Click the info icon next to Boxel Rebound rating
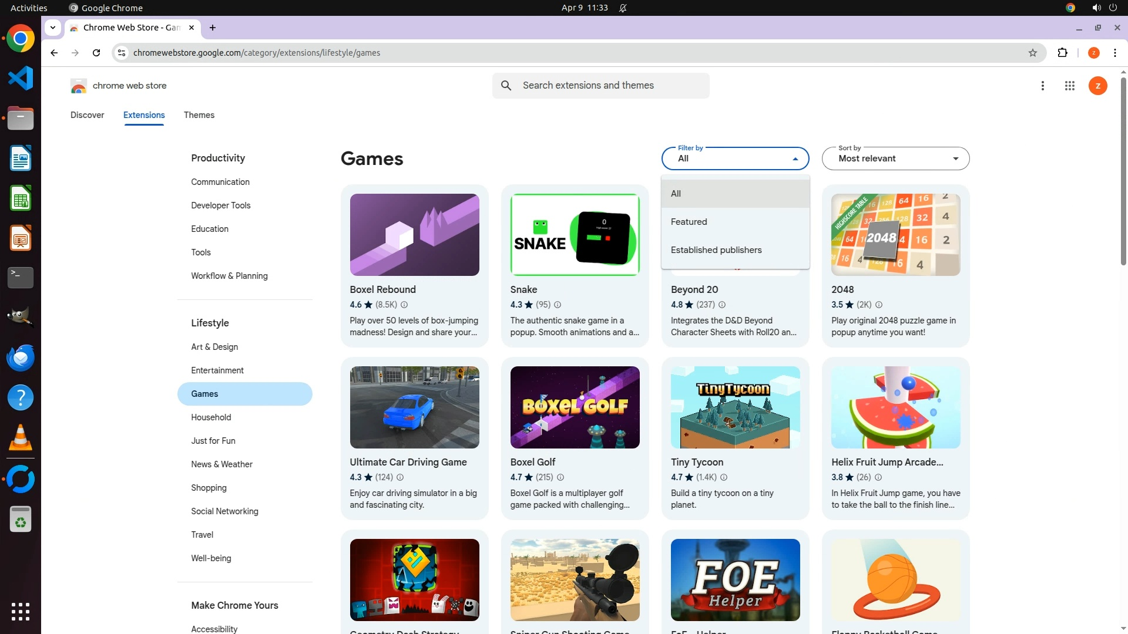Viewport: 1128px width, 634px height. 404,305
